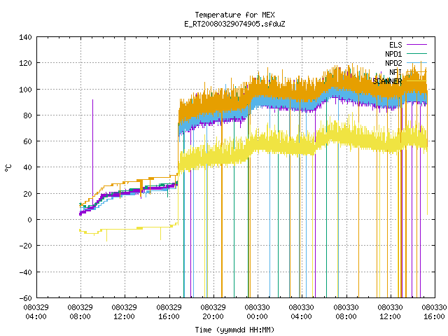Click the y-axis label -60
This screenshot has width=448, height=336.
click(25, 298)
